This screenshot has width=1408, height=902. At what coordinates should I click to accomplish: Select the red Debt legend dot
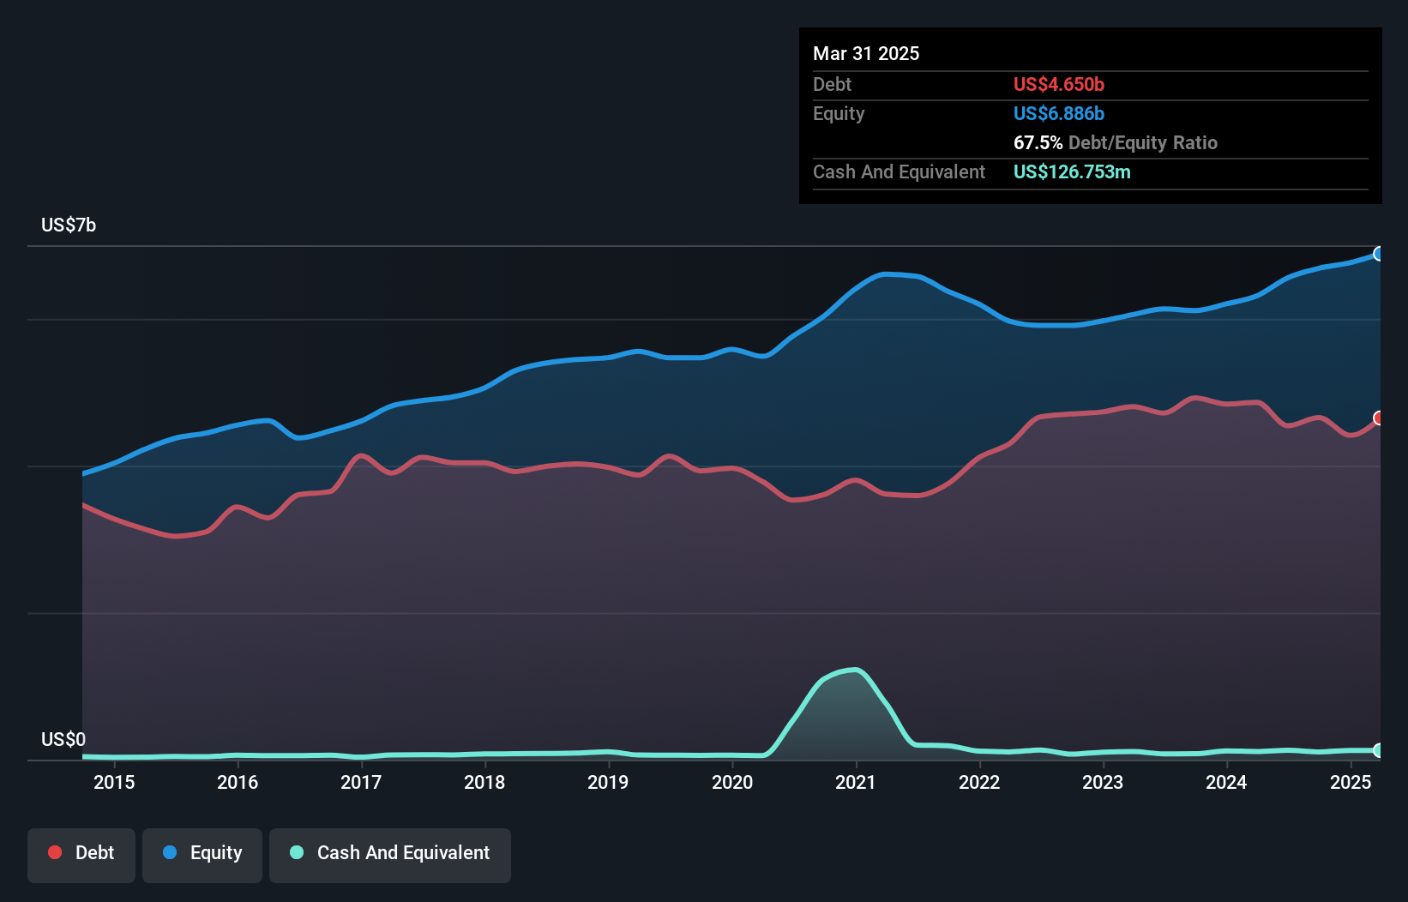[x=53, y=852]
